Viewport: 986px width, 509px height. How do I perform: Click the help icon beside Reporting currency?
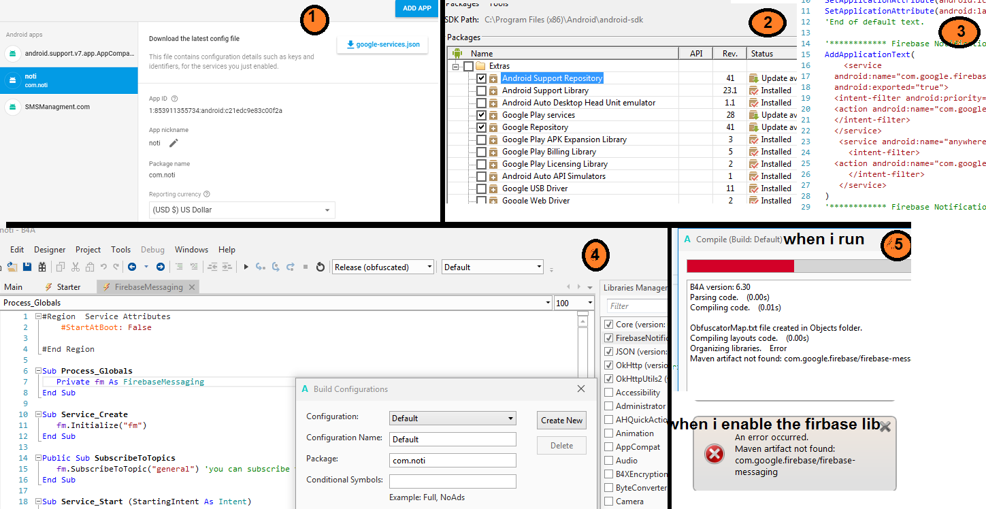click(206, 194)
